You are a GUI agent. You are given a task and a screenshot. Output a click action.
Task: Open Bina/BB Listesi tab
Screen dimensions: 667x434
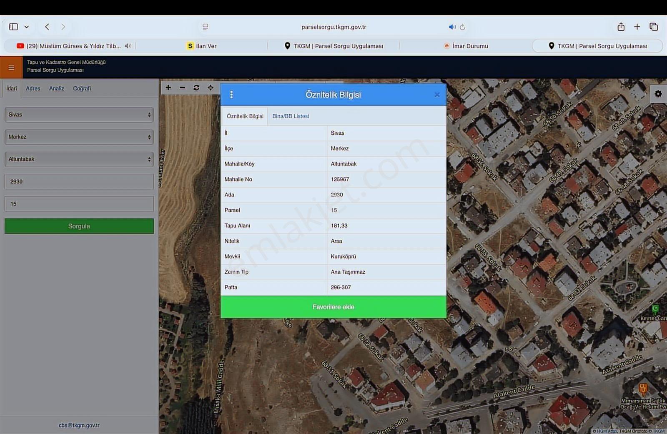coord(291,116)
